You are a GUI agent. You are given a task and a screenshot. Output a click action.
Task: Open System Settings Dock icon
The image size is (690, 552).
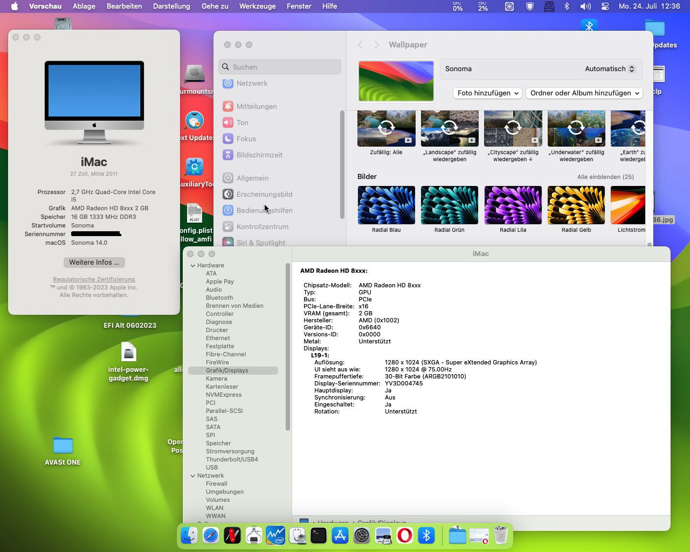tap(362, 535)
